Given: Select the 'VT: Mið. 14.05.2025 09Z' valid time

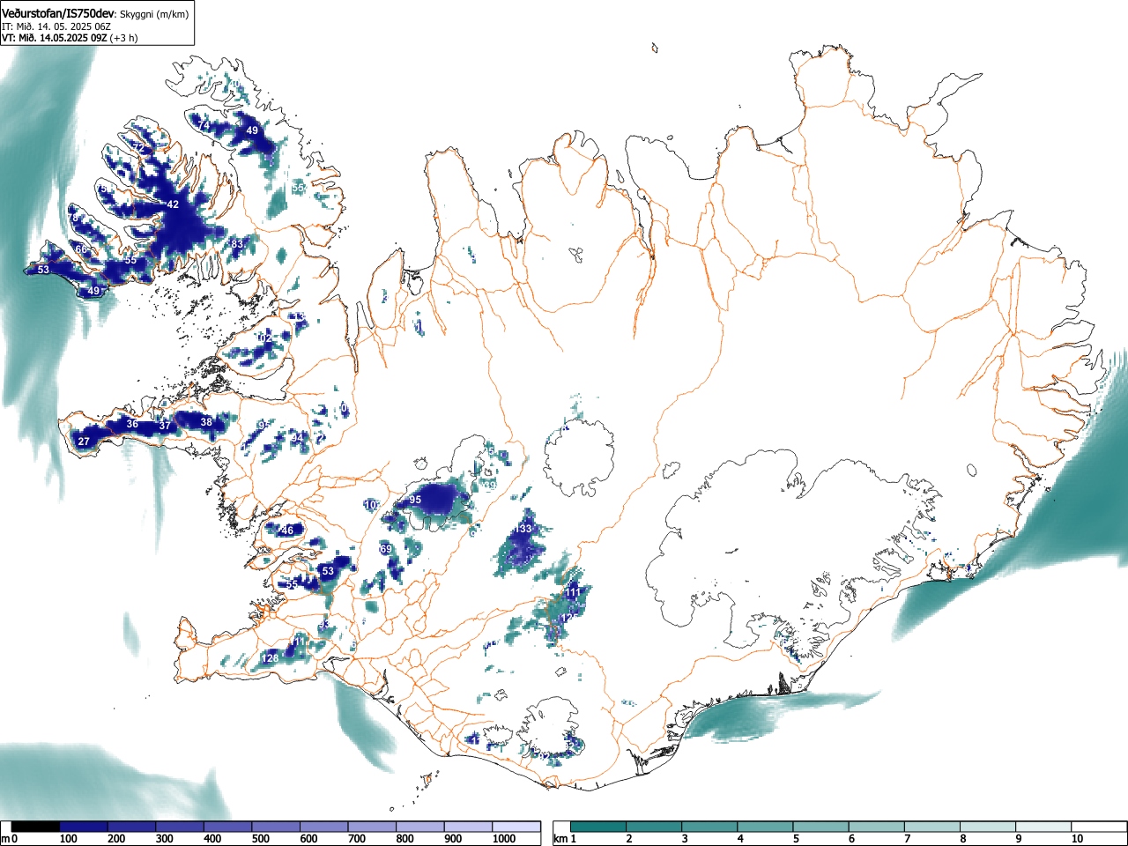Looking at the screenshot, I should 56,38.
